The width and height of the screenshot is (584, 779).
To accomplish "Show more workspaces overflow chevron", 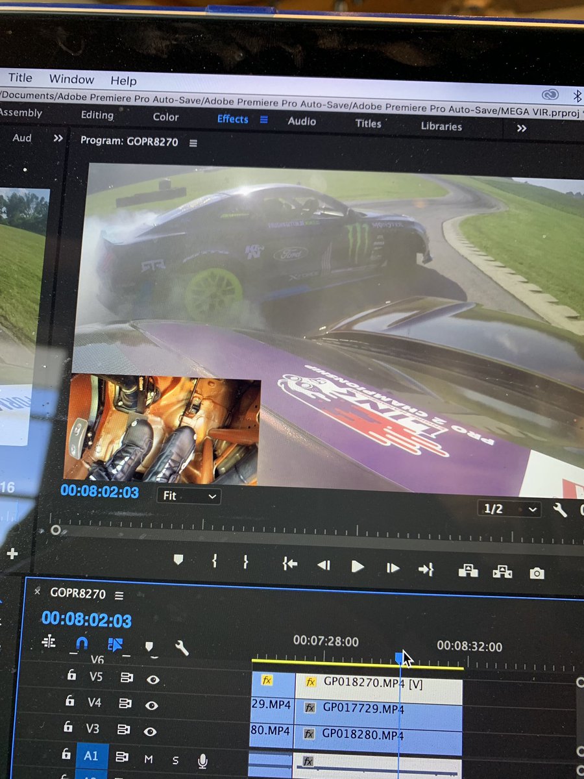I will point(522,129).
